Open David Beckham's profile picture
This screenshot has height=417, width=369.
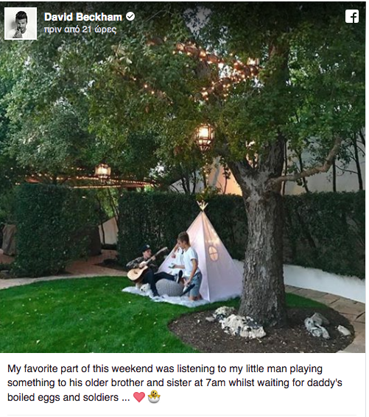click(x=21, y=24)
